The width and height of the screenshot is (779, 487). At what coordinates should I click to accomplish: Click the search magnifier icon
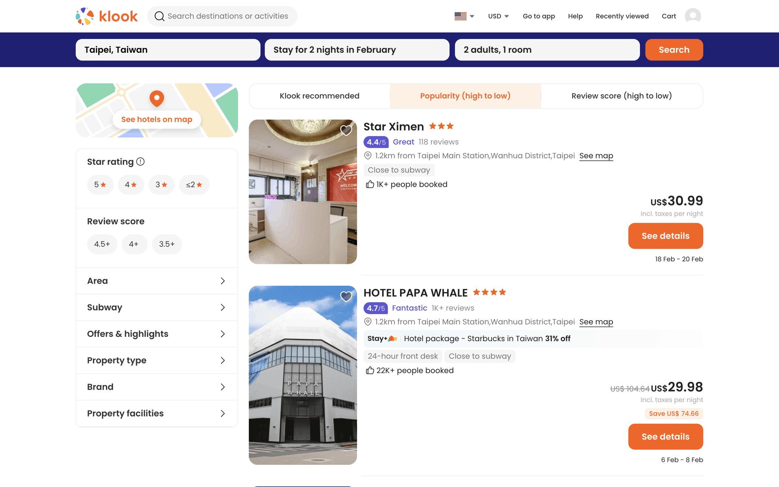coord(159,16)
